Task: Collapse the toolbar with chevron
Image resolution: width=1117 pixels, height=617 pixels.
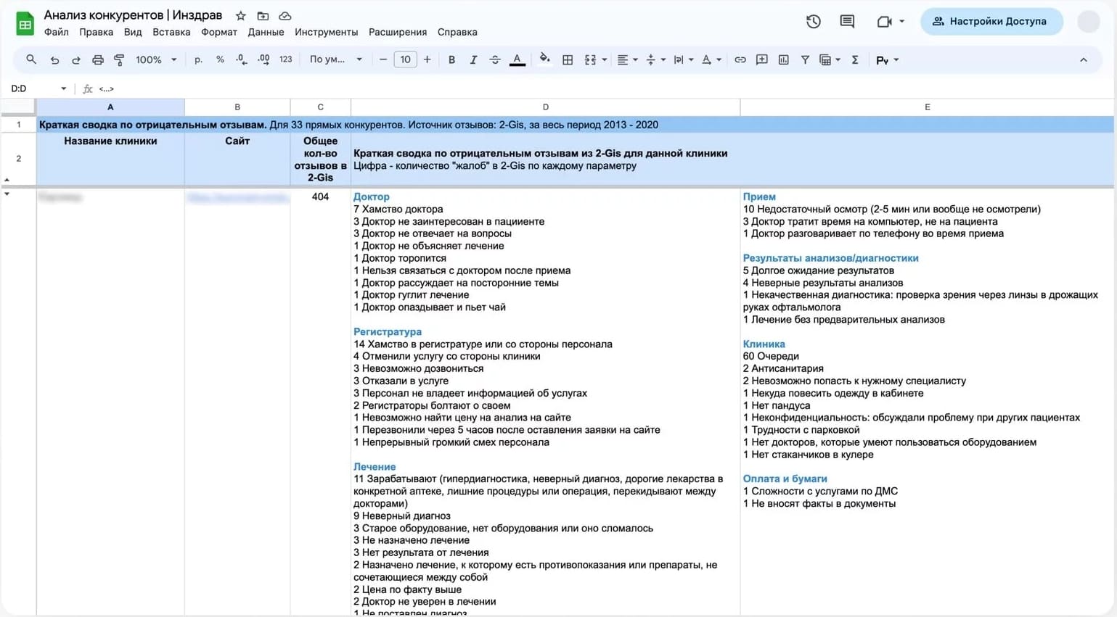Action: [1084, 60]
